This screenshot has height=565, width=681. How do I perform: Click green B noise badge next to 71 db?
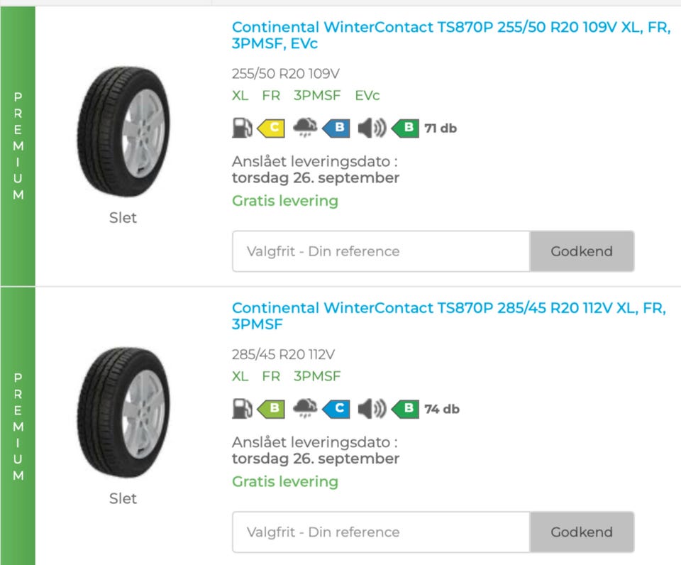point(406,128)
